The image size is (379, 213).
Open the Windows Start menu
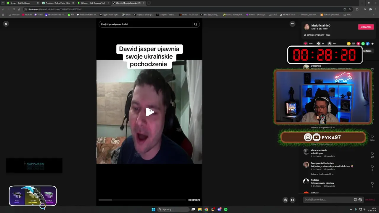(x=153, y=209)
